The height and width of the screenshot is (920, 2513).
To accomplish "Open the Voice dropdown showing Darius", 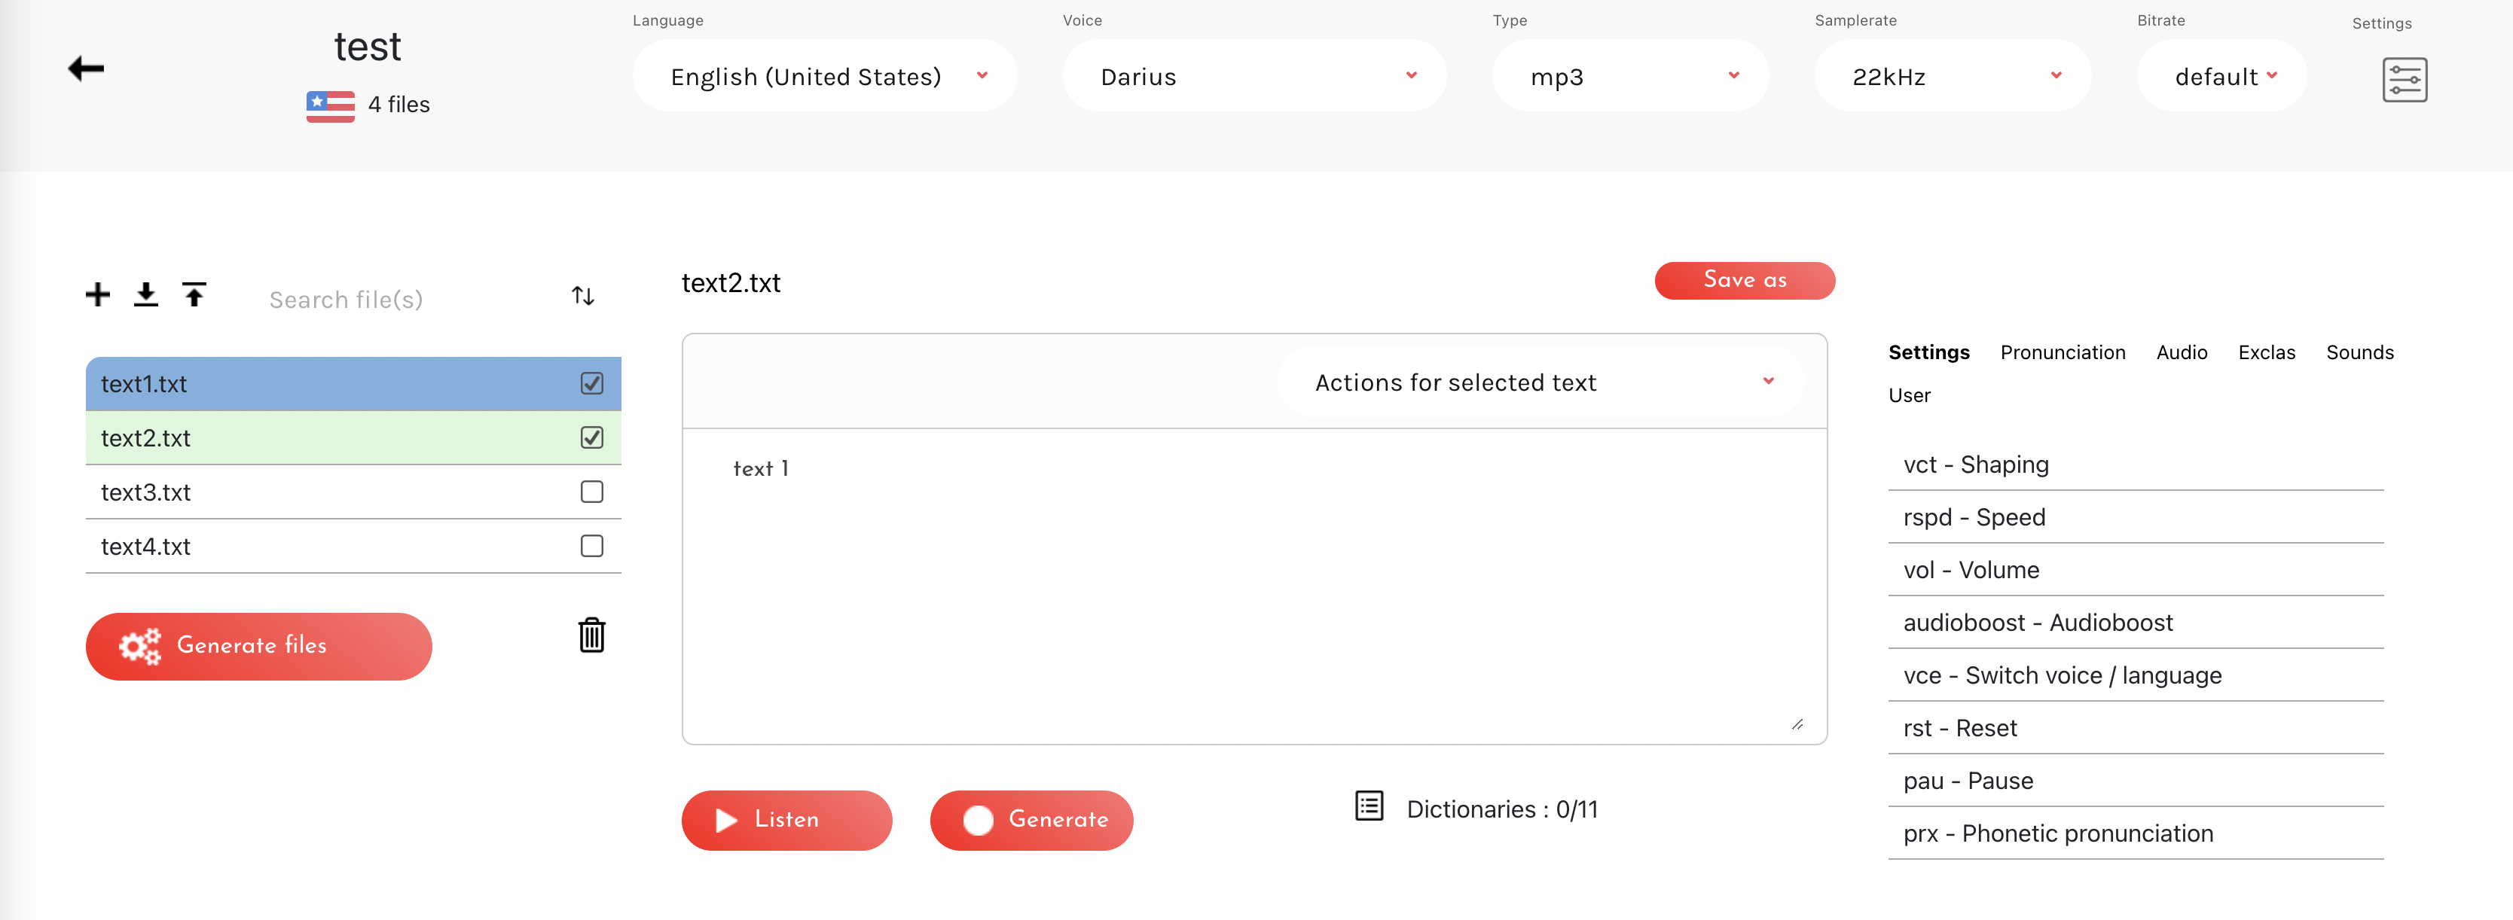I will click(1253, 76).
